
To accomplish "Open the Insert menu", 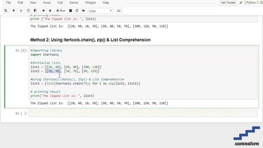I will tap(47, 3).
